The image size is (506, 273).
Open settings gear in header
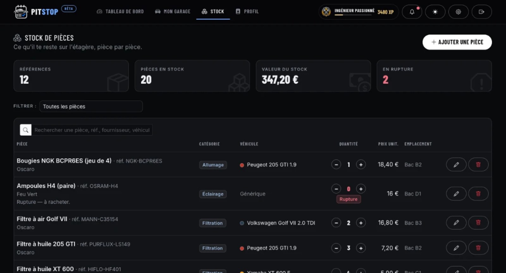coord(458,12)
